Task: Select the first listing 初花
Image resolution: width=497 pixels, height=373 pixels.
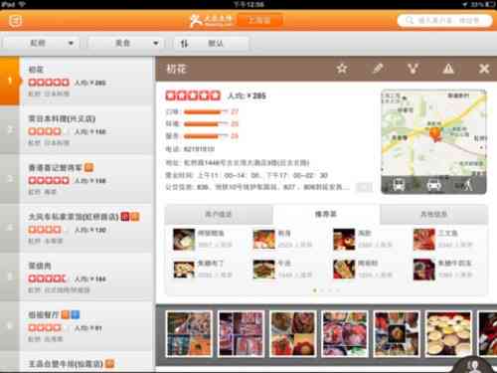Action: (77, 81)
